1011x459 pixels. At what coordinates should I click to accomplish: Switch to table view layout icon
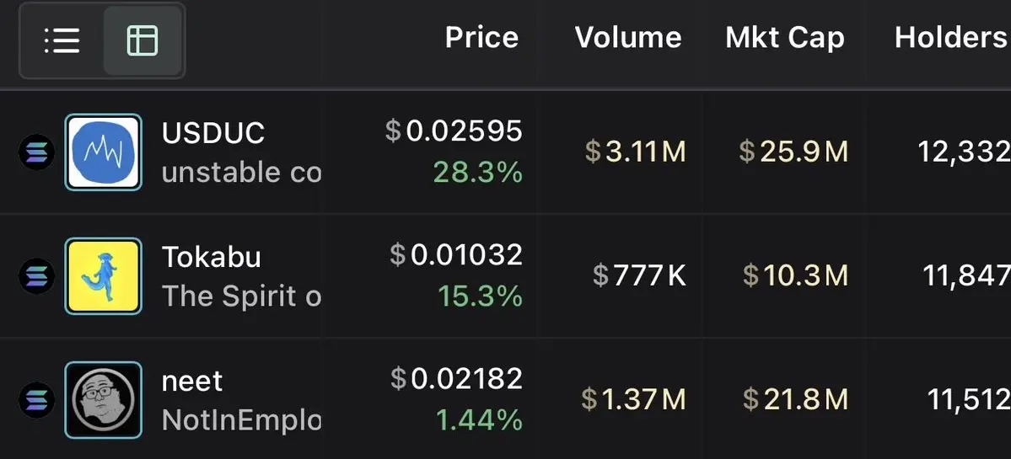pos(143,40)
